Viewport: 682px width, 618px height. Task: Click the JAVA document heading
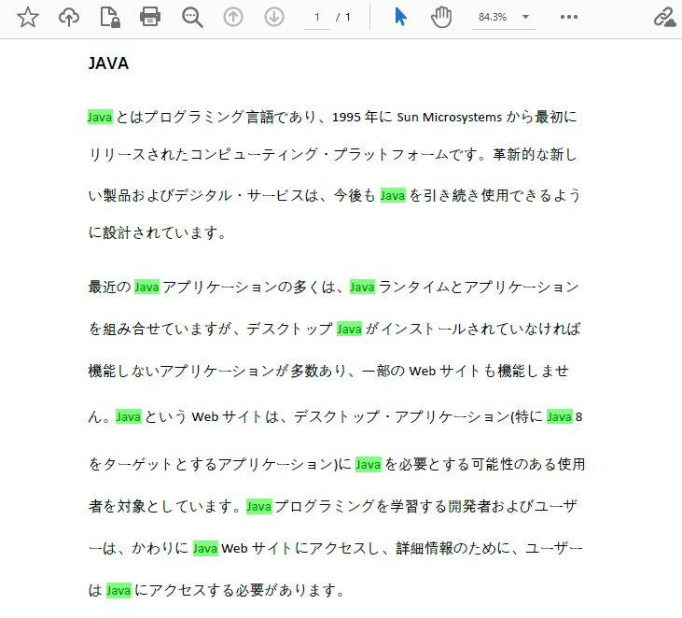109,63
